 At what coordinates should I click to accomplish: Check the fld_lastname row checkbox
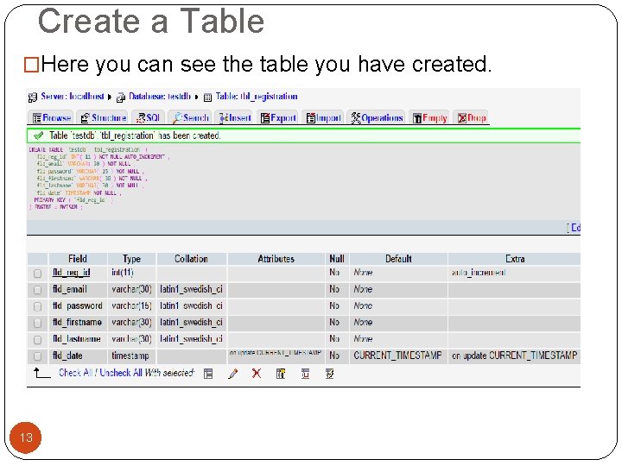click(x=37, y=340)
